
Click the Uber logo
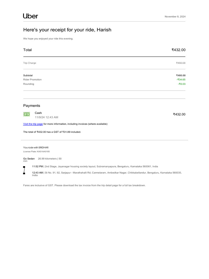tap(30, 16)
